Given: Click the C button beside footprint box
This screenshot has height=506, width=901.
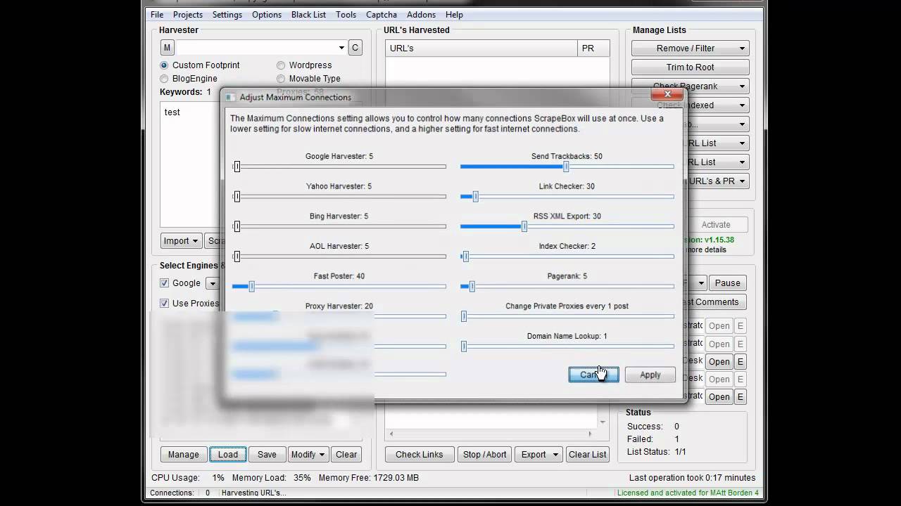Looking at the screenshot, I should [x=355, y=48].
